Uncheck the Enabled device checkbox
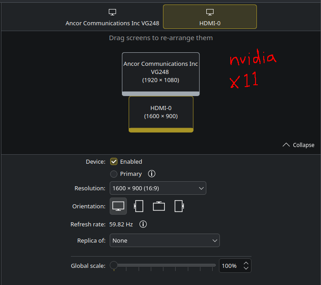This screenshot has height=285, width=321. tap(114, 161)
